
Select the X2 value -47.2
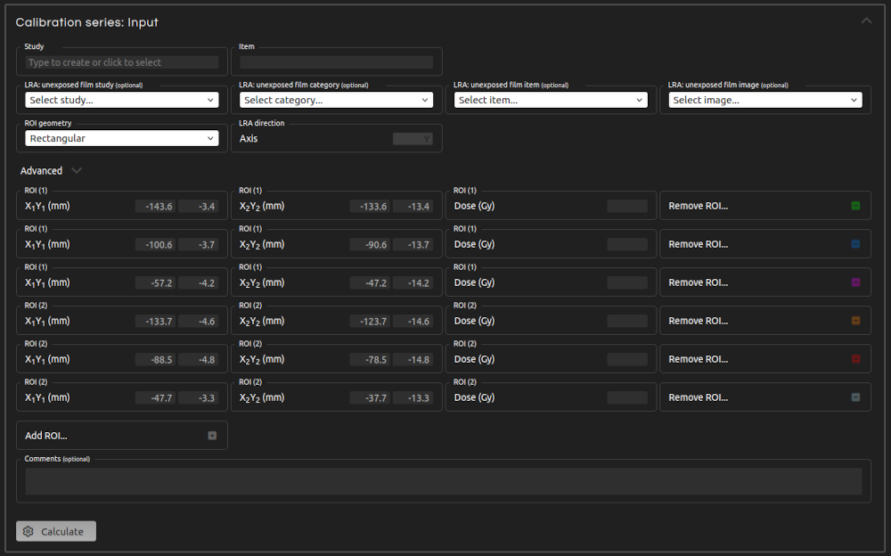(x=370, y=282)
